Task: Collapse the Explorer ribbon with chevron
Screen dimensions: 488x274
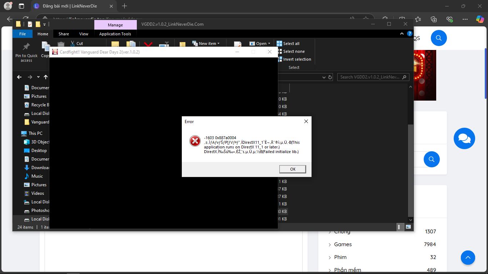Action: click(402, 34)
